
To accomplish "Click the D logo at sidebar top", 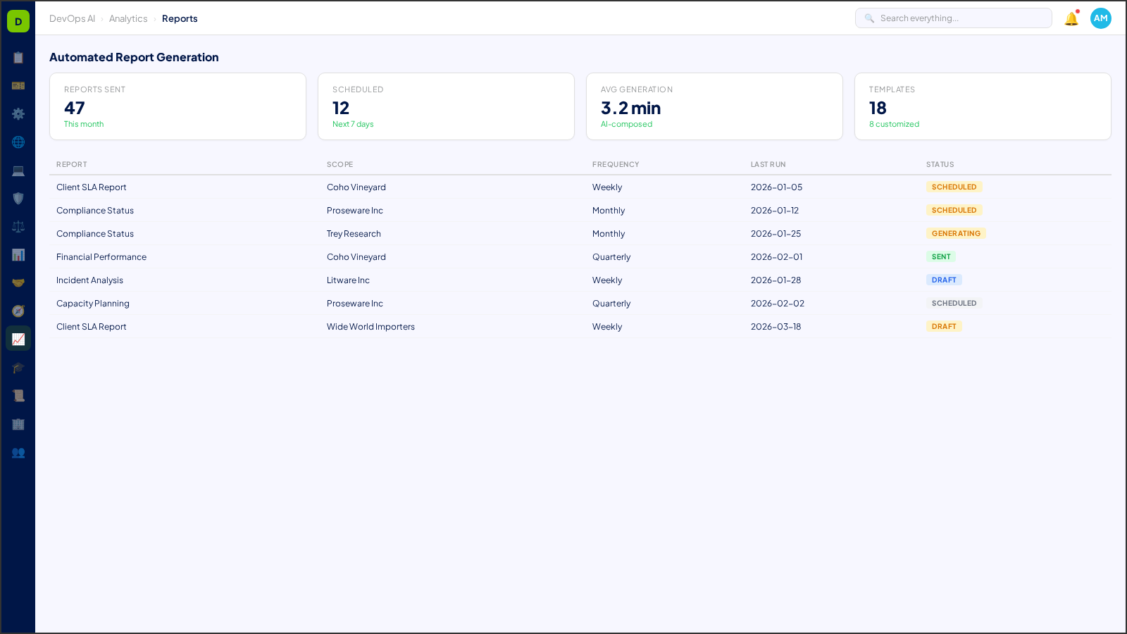I will point(18,20).
